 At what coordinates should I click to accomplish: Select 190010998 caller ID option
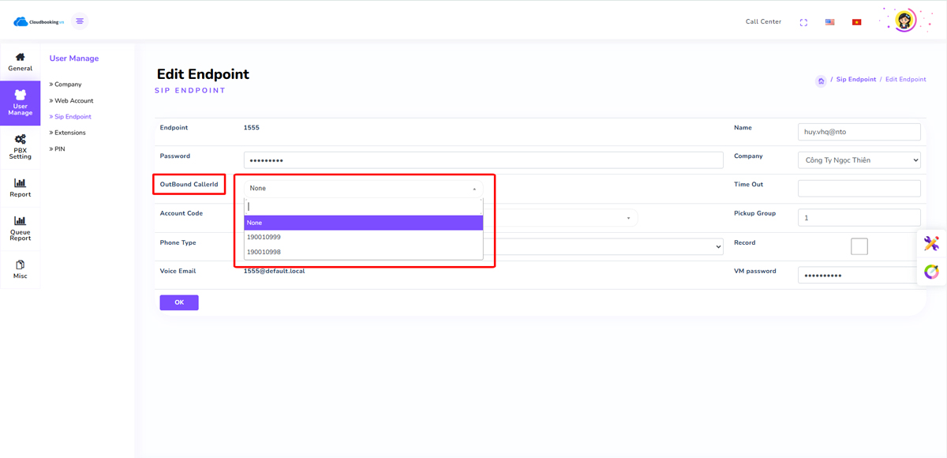click(364, 252)
